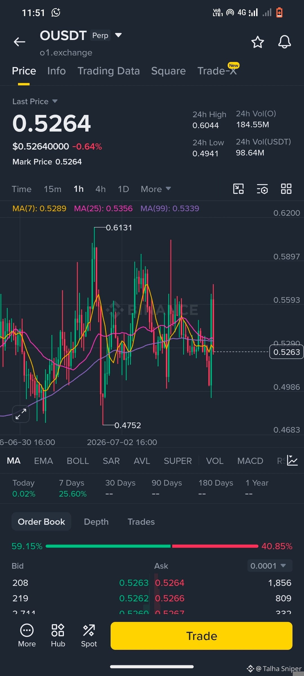
Task: Select the 4h chart interval
Action: coord(100,189)
